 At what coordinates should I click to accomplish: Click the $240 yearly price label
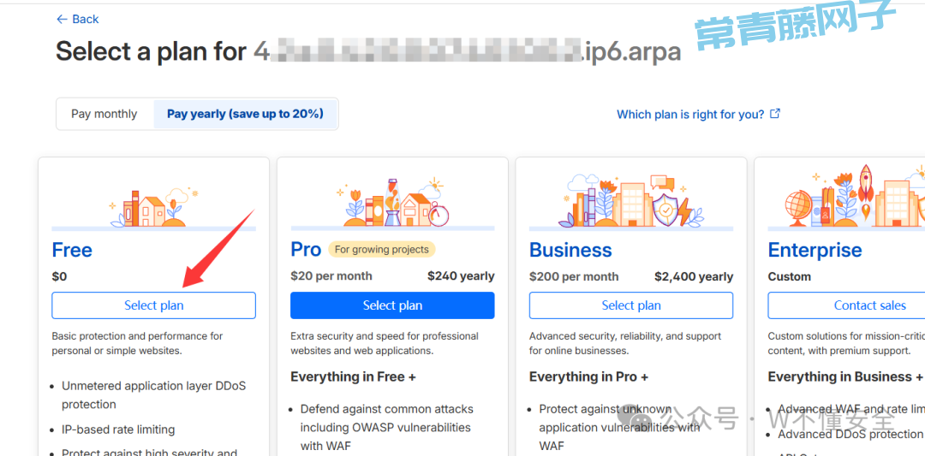461,276
